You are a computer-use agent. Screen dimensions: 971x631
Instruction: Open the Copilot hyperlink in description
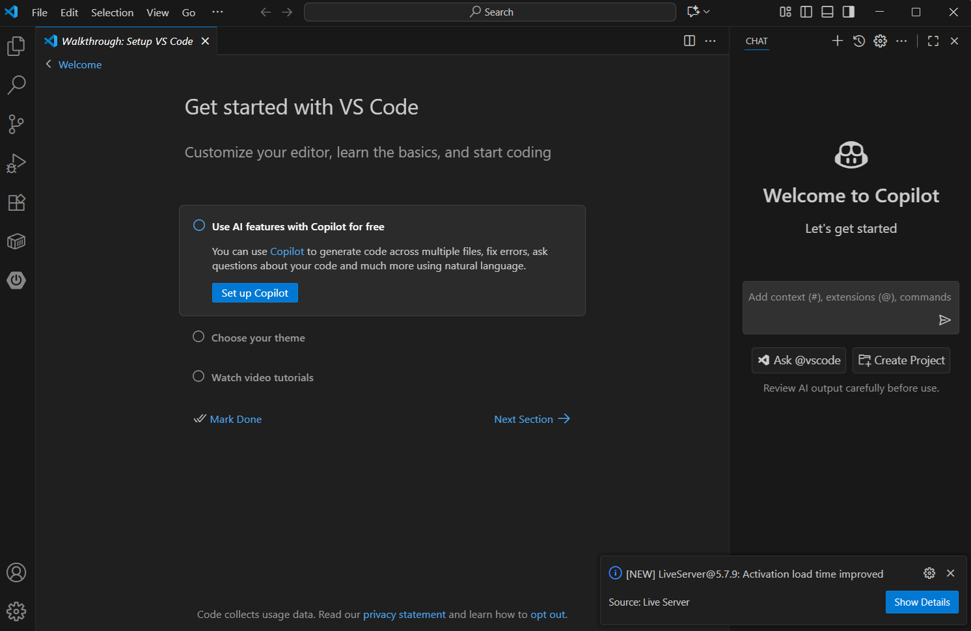(x=287, y=251)
